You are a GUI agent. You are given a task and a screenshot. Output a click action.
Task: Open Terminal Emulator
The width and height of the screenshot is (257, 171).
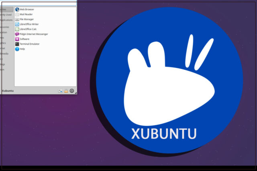pyautogui.click(x=45, y=44)
